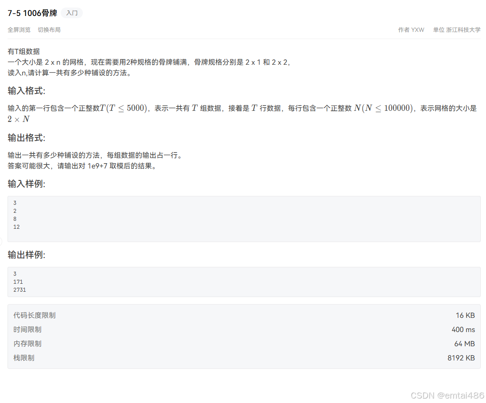Click the 时间限制 400 ms row
The width and height of the screenshot is (486, 403).
[244, 330]
